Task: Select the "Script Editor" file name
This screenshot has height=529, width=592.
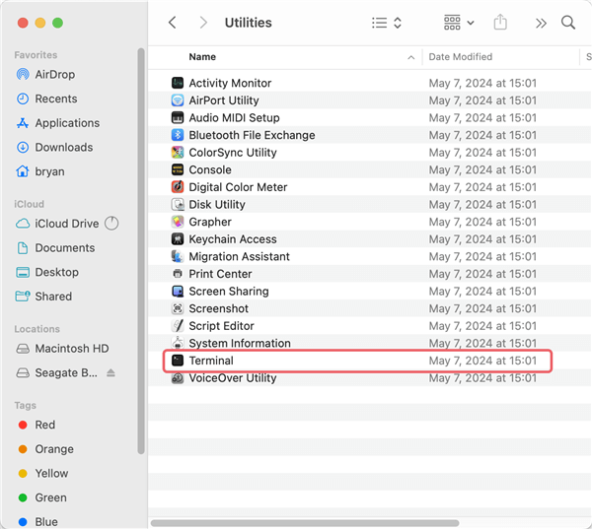Action: point(221,326)
